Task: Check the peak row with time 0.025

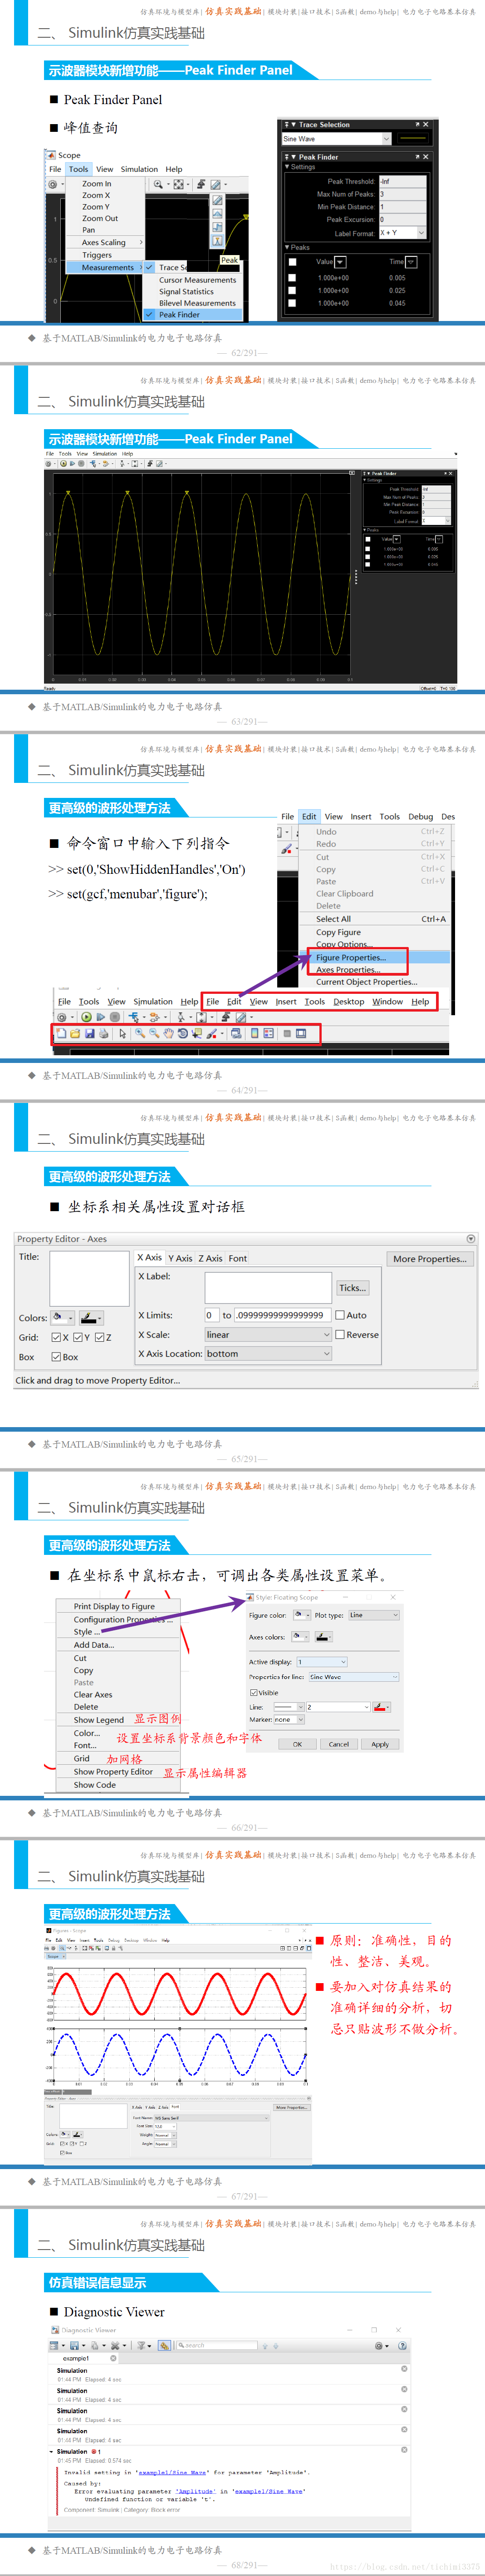Action: [x=292, y=291]
